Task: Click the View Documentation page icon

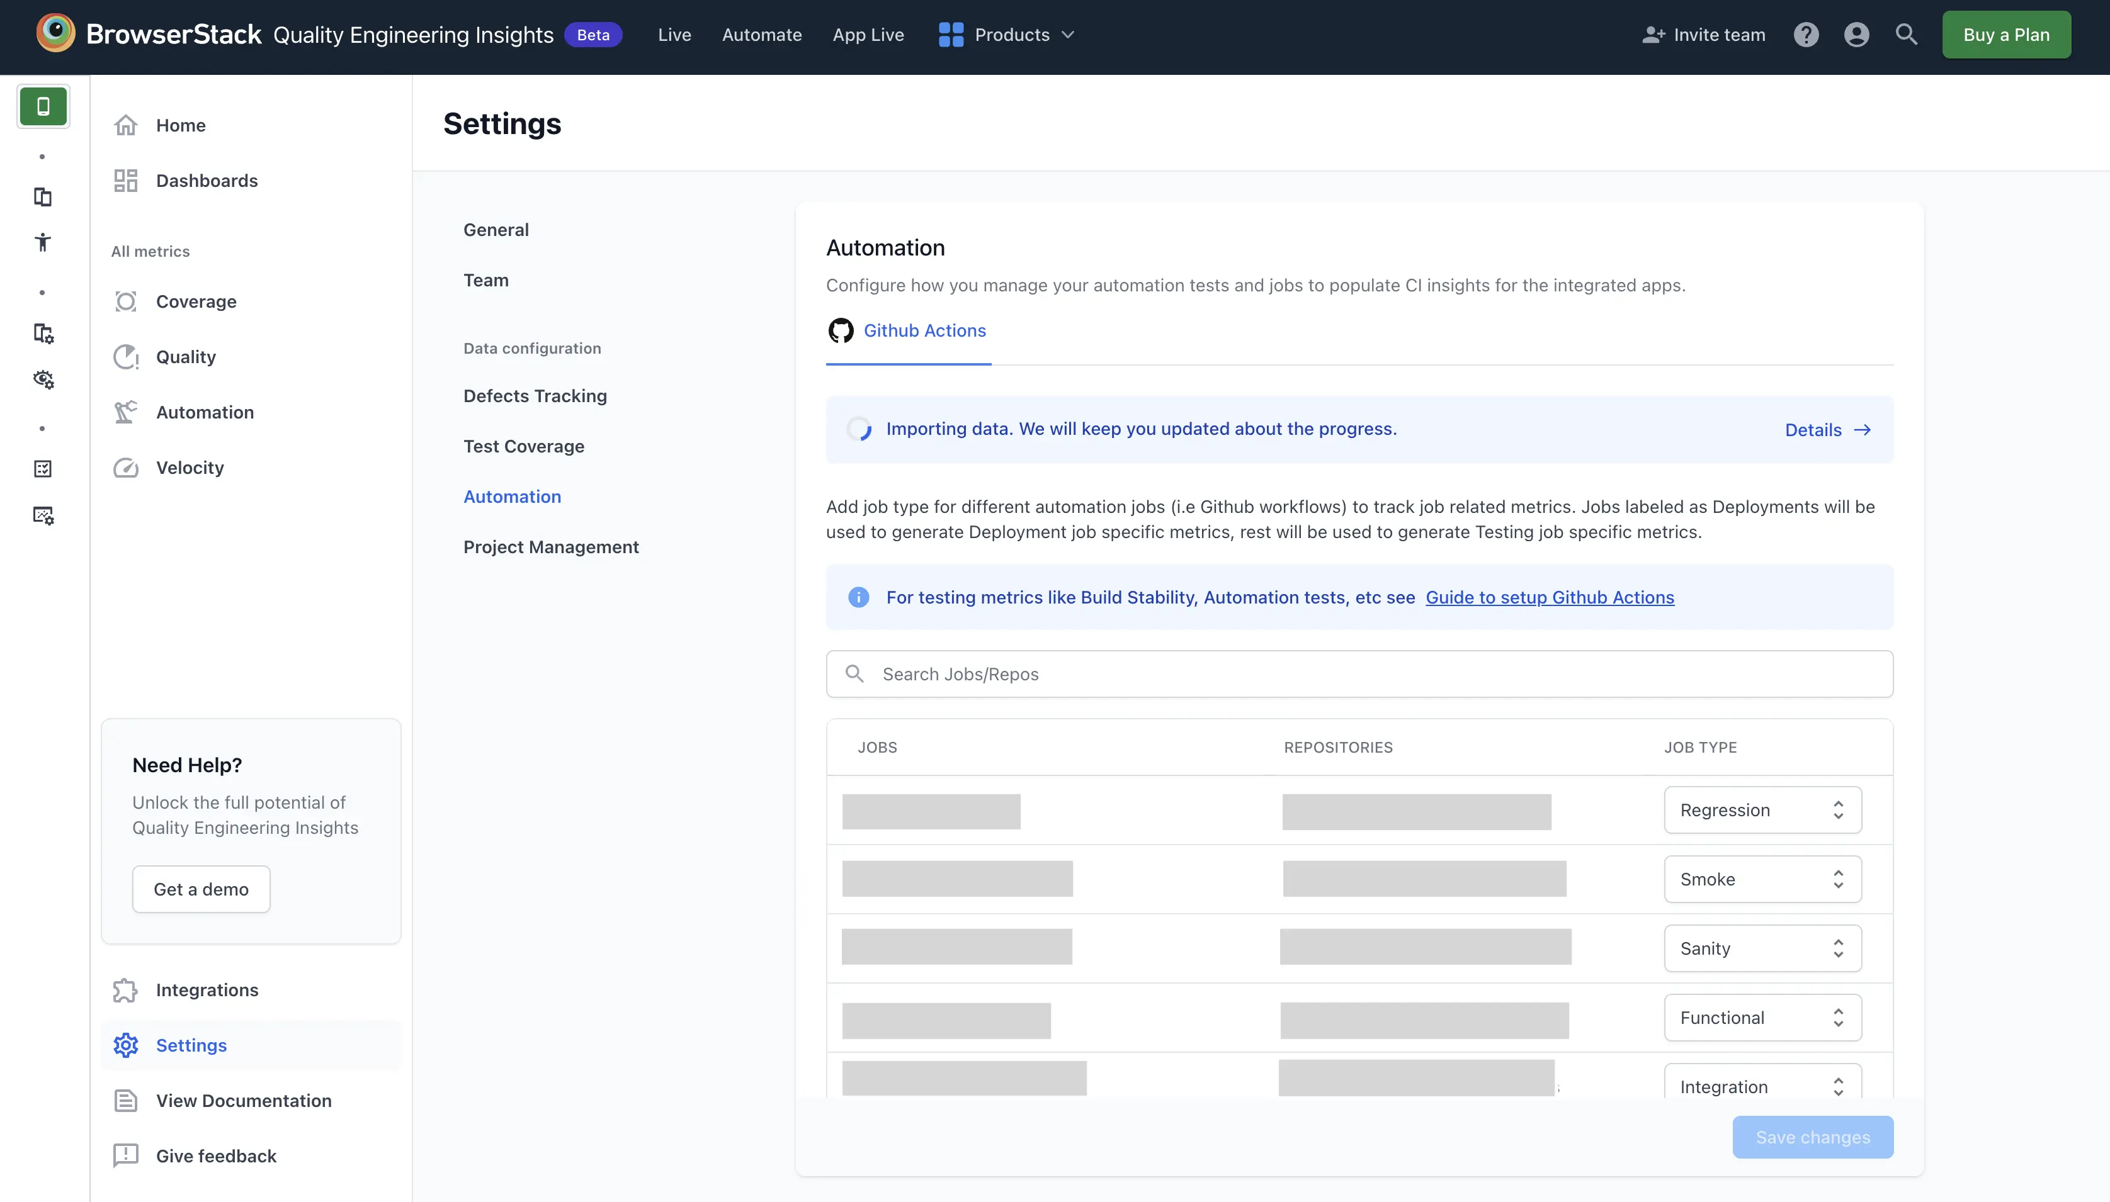Action: (x=125, y=1101)
